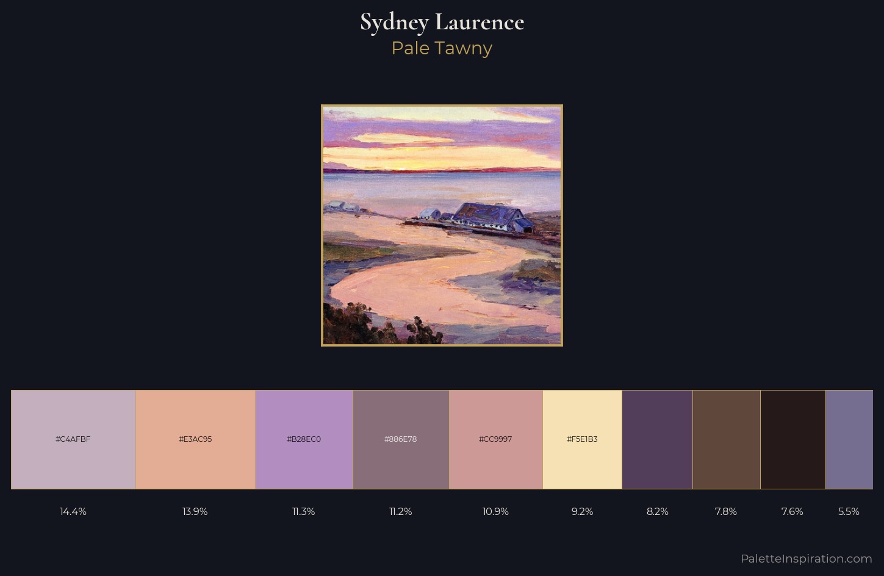Viewport: 884px width, 576px height.
Task: Select the brown 7.8% swatch
Action: click(x=727, y=439)
